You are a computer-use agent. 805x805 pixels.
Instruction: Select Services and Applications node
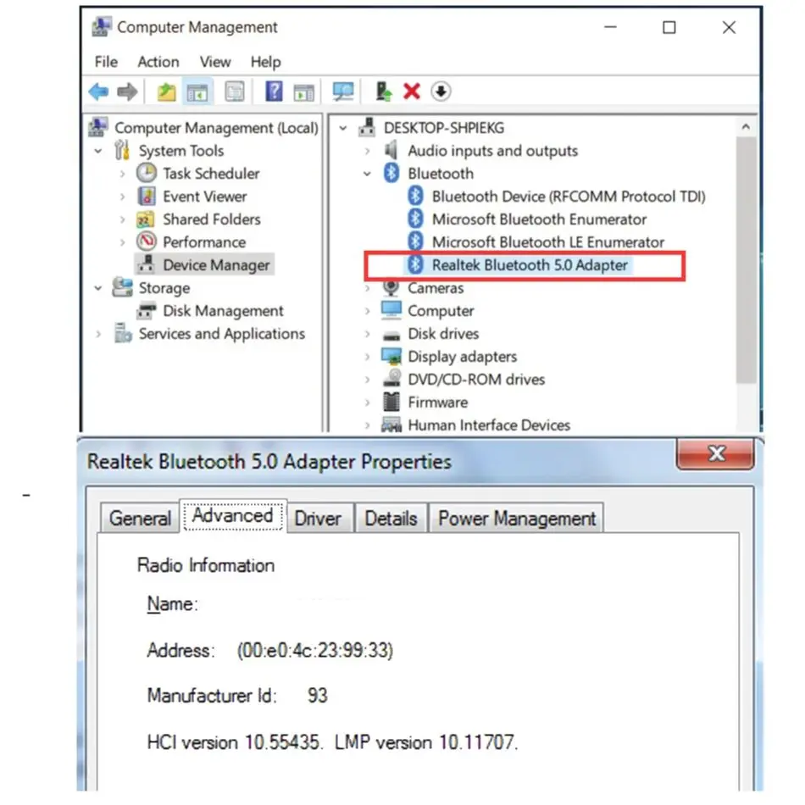coord(221,334)
